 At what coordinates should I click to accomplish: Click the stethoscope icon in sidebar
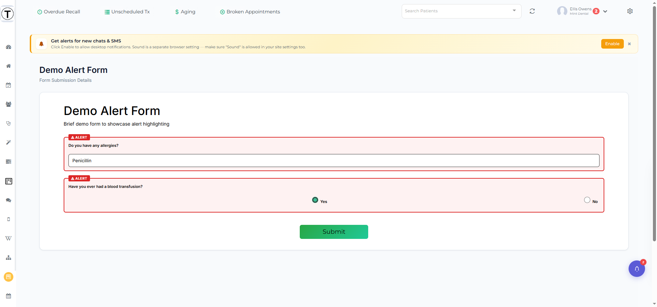coord(9,123)
